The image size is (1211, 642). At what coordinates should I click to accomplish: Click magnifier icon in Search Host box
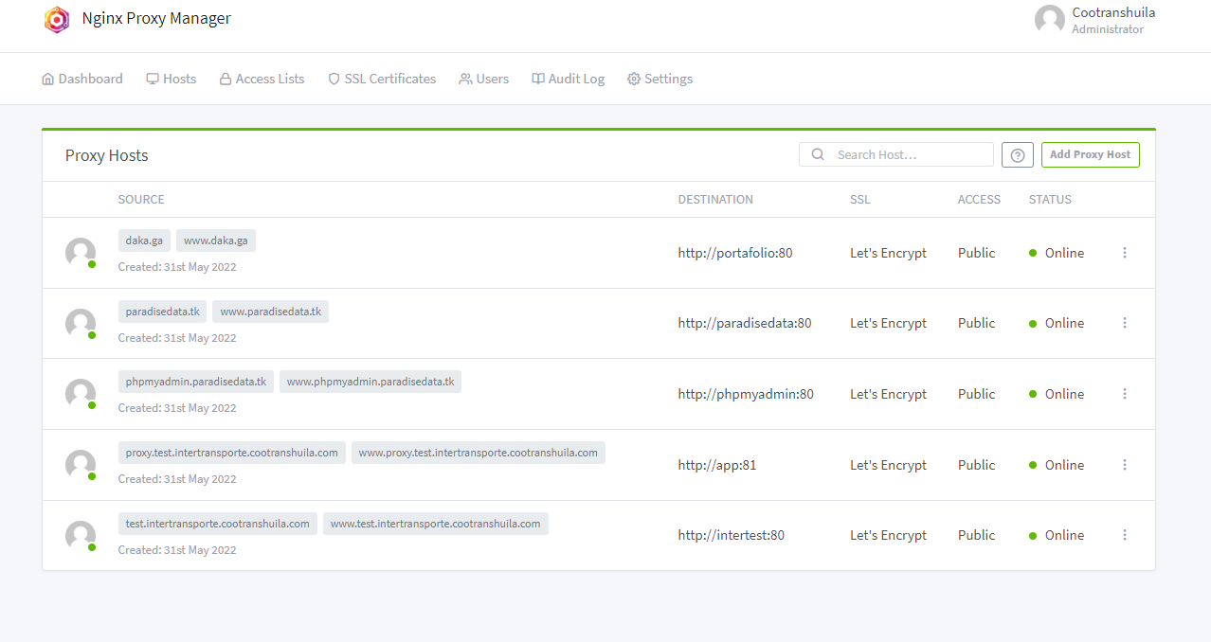point(818,154)
